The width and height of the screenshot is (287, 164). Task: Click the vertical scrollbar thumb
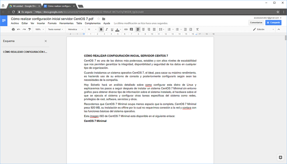[x=286, y=38]
